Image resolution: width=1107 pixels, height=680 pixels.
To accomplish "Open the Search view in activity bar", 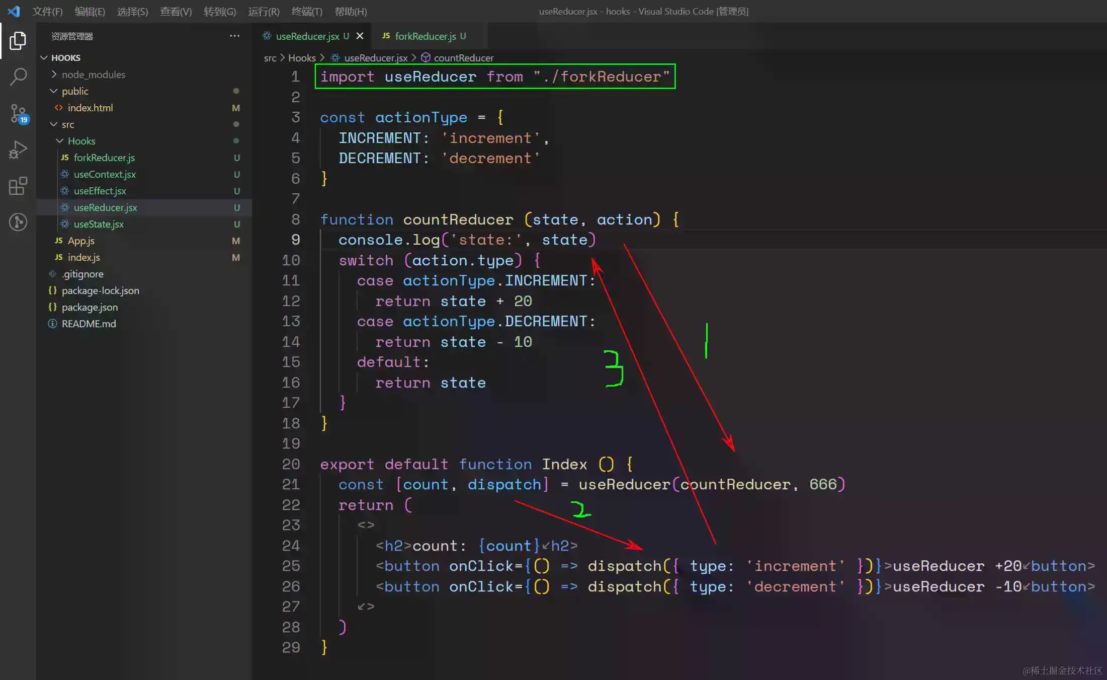I will (x=18, y=77).
